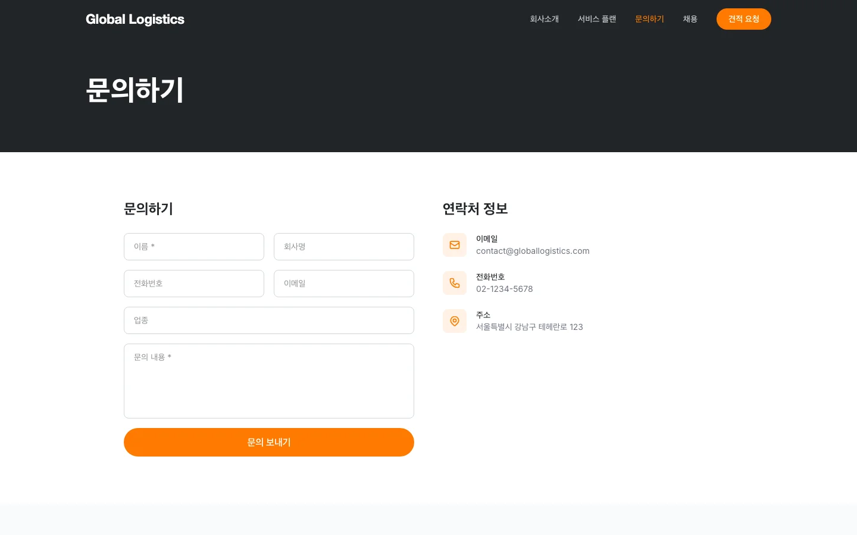Click the location pin icon

coord(455,321)
